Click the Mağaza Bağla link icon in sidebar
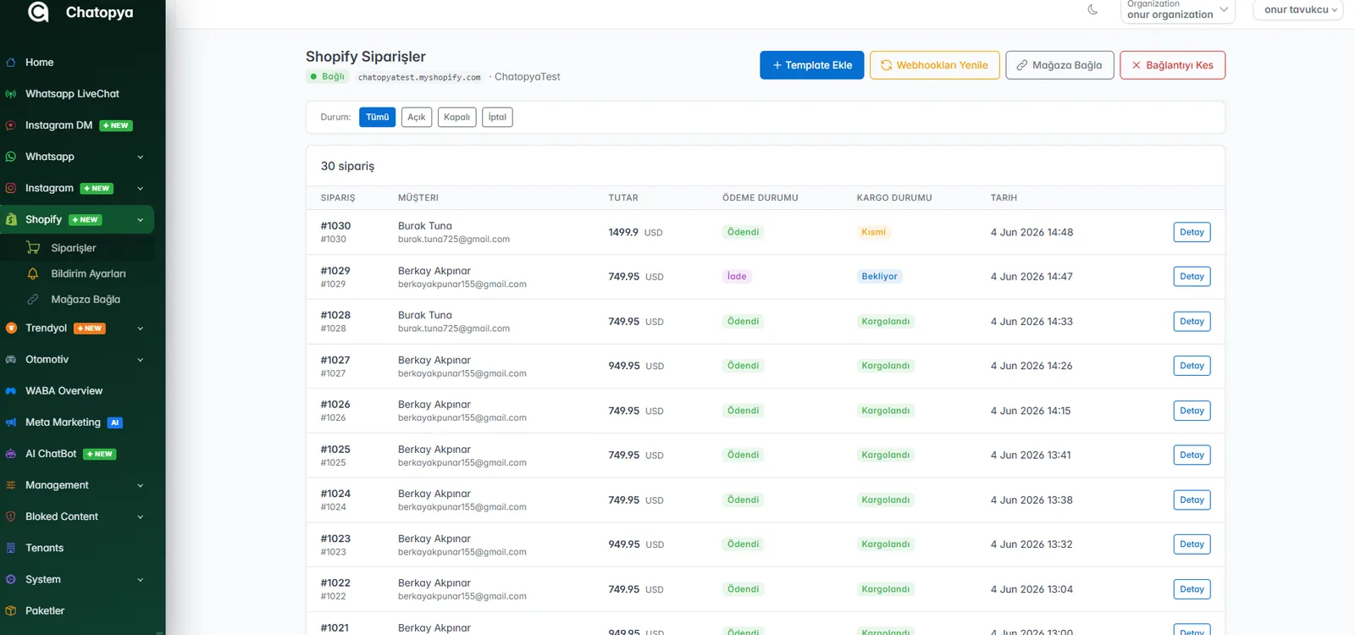 pos(33,299)
